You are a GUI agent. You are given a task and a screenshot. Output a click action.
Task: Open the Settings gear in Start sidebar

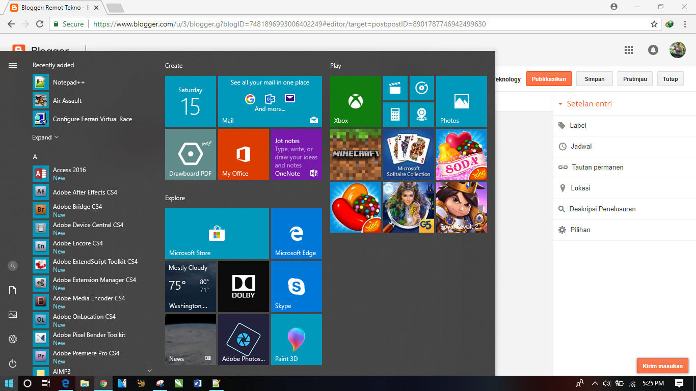(x=12, y=339)
